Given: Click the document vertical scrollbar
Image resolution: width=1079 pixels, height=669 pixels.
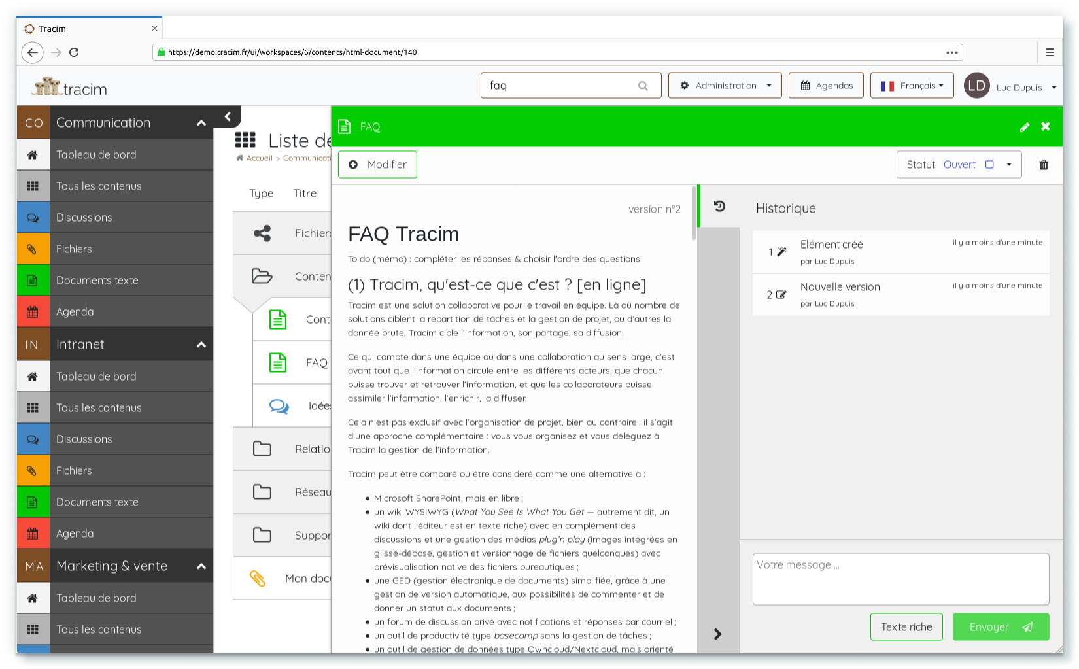Looking at the screenshot, I should point(694,213).
